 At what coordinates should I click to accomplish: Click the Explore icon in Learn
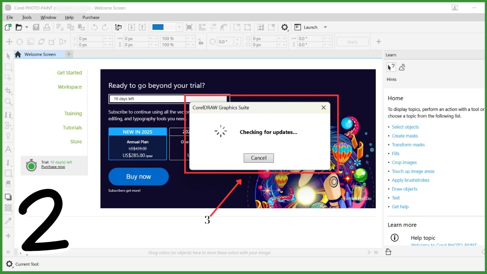402,67
